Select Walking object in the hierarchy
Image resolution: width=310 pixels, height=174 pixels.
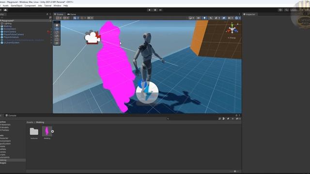pos(7,26)
